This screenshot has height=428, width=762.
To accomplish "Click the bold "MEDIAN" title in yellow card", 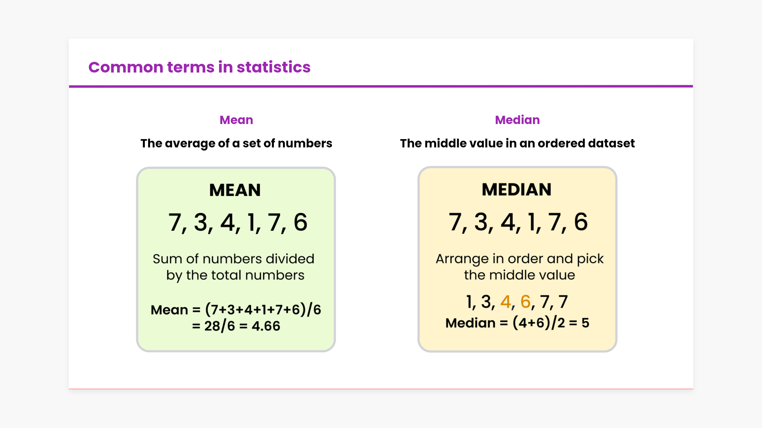I will coord(517,190).
